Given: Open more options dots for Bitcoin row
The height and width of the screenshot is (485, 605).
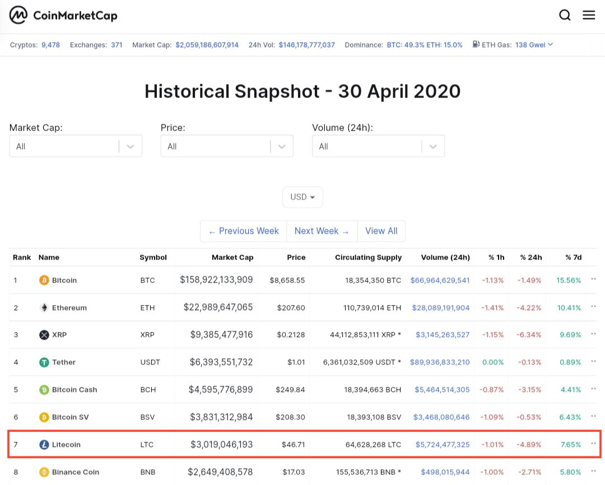Looking at the screenshot, I should pyautogui.click(x=593, y=279).
